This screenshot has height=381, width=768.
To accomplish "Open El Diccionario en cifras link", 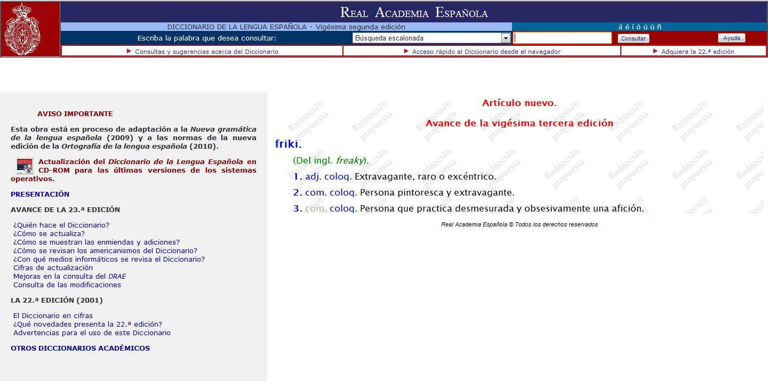I will point(53,316).
